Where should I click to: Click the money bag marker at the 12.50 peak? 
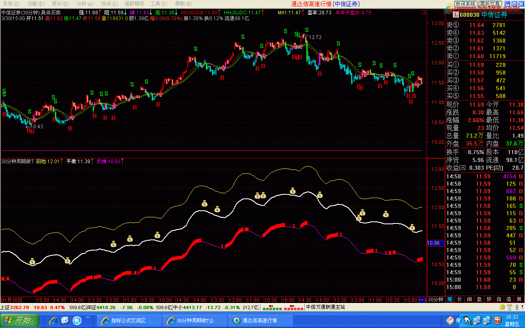293,191
